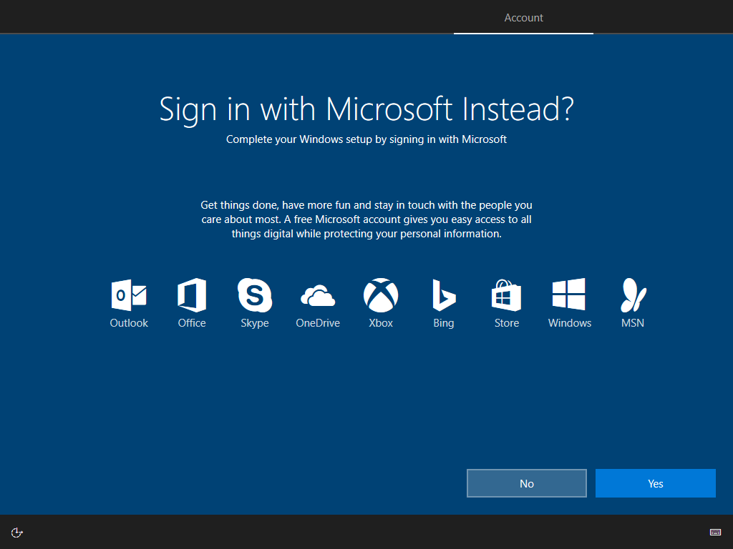Click the Skype icon
The image size is (733, 549).
(255, 295)
